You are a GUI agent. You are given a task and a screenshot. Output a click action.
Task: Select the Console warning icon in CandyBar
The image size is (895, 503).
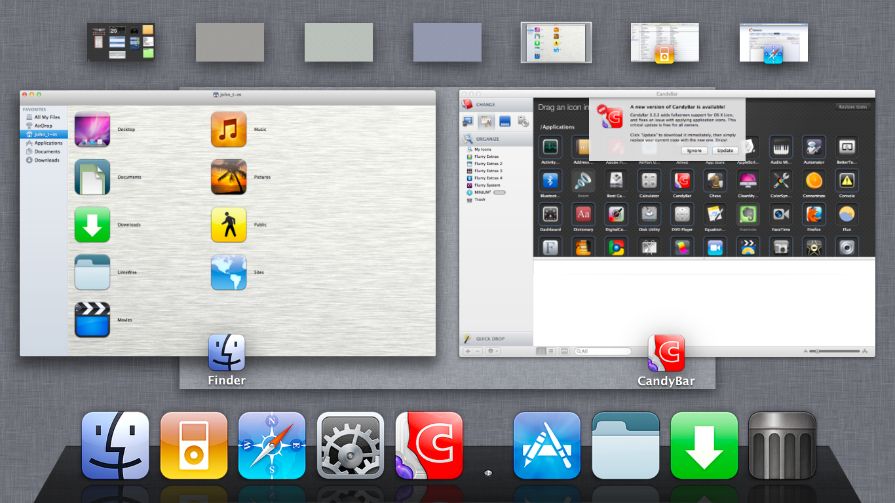[847, 180]
